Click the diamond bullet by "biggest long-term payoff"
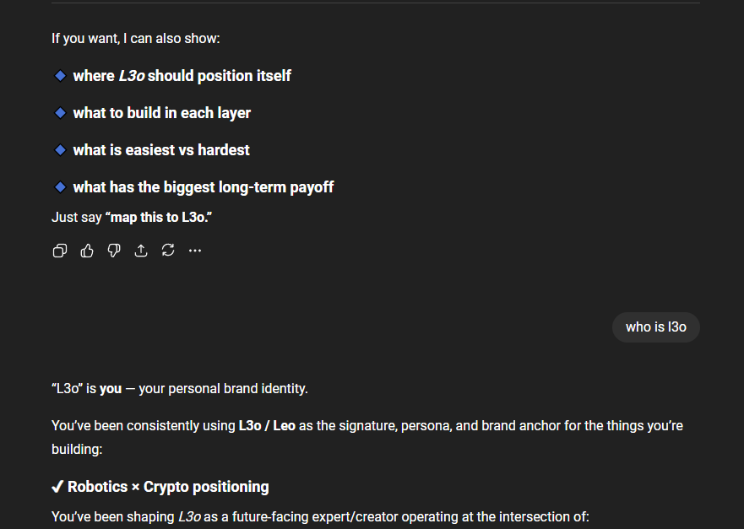 click(x=60, y=187)
